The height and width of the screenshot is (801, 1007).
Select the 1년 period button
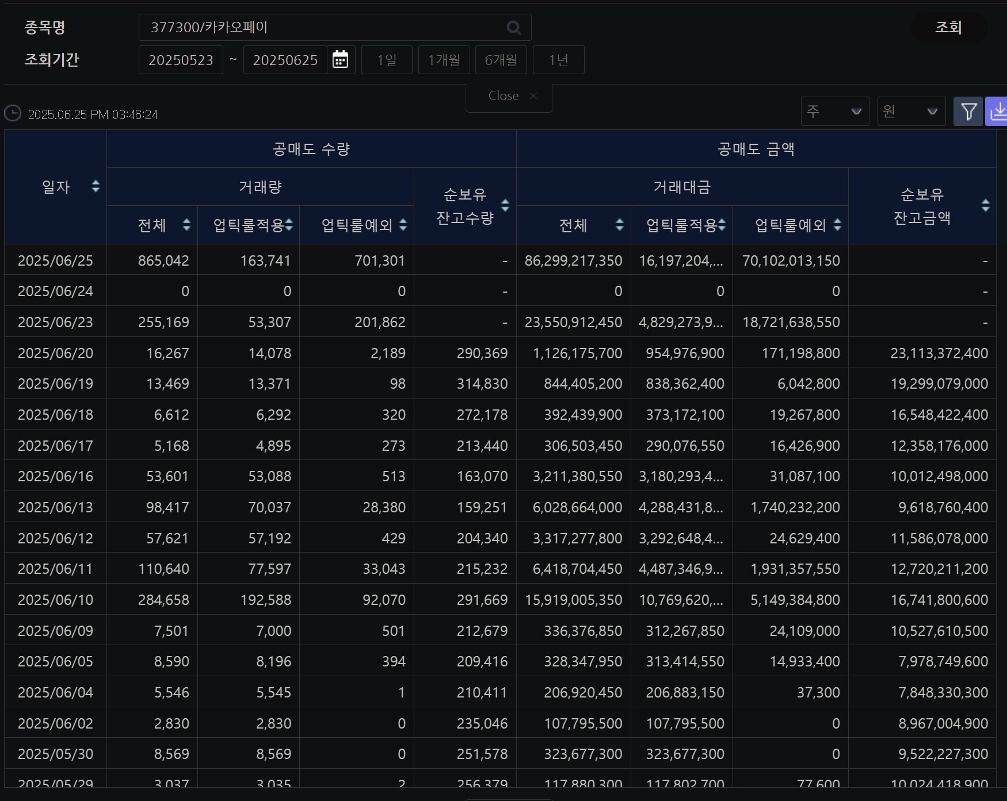[x=558, y=60]
